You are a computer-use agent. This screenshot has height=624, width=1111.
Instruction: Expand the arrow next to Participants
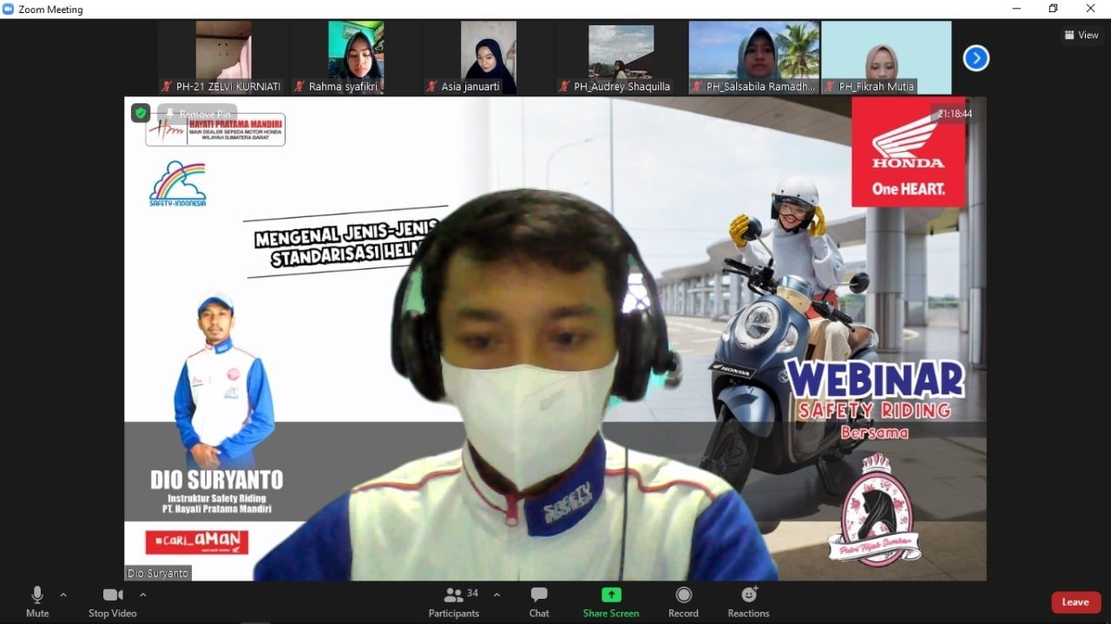(496, 594)
